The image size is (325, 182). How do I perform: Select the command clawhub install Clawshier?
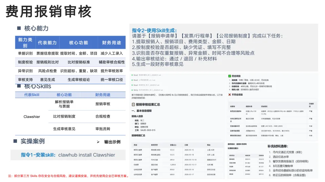(x=87, y=155)
